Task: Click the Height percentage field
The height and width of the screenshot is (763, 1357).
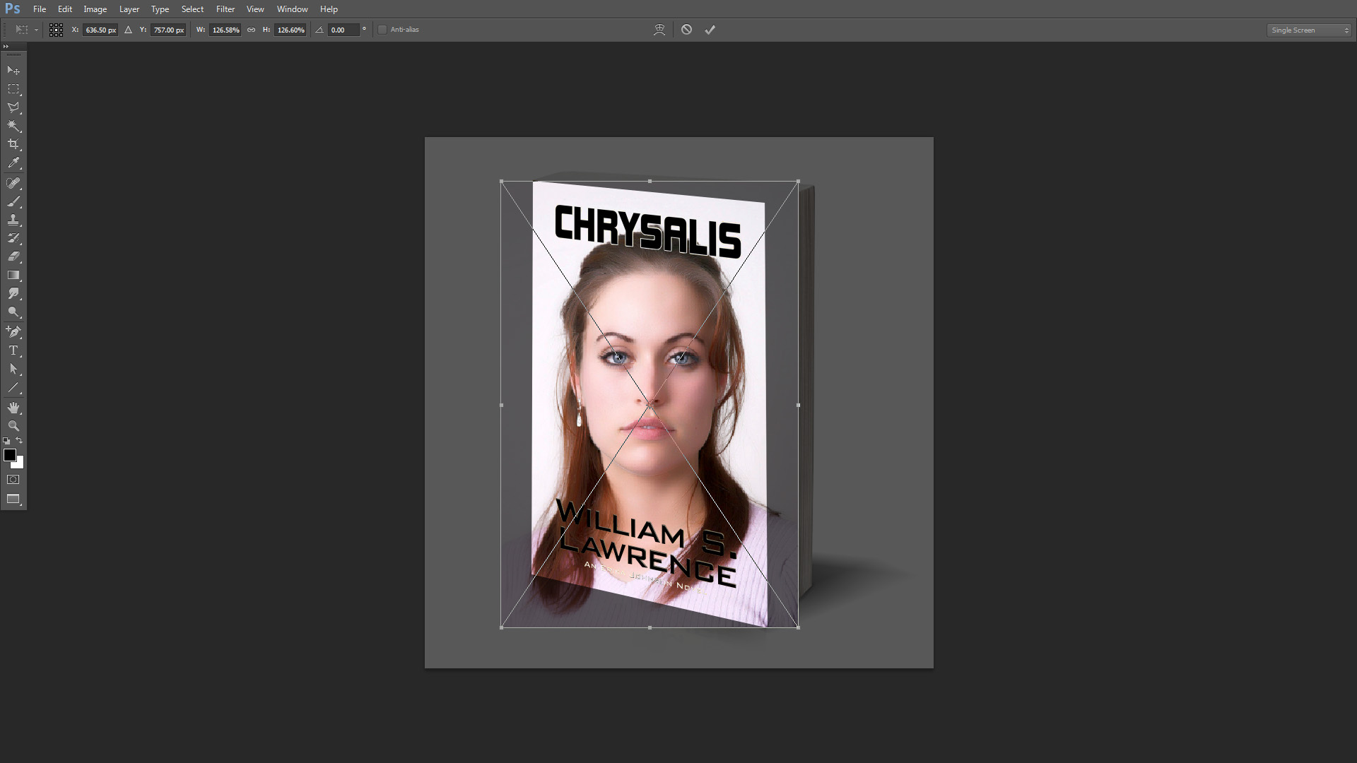Action: pyautogui.click(x=290, y=30)
